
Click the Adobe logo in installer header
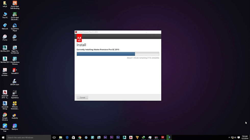coord(79,38)
